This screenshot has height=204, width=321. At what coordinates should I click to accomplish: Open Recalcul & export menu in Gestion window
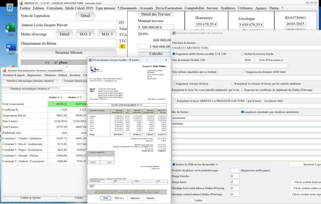click(14, 75)
